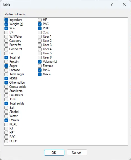This screenshot has width=131, height=160.
Task: Tick the Cocoa fat checkbox
Action: 6,49
